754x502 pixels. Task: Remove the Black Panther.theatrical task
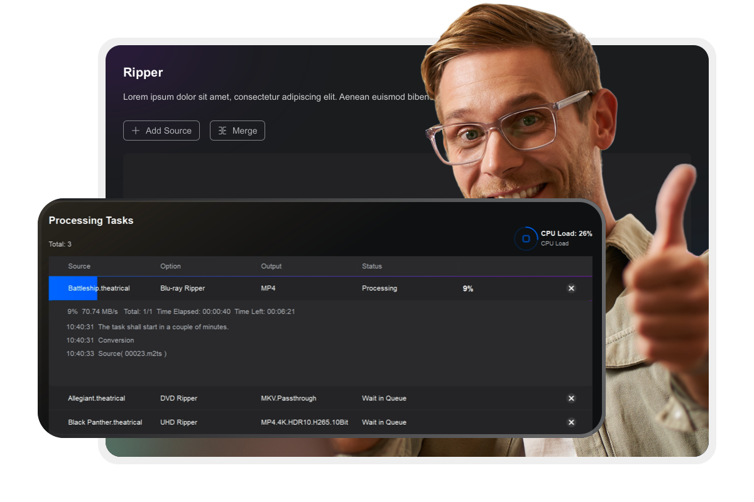[x=571, y=422]
